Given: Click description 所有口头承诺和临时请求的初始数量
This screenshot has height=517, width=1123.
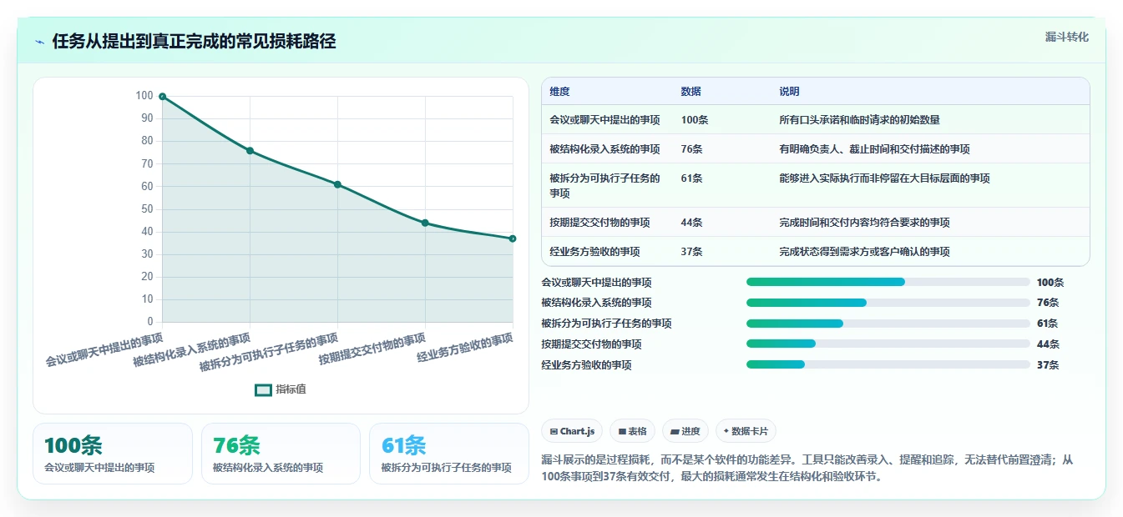Looking at the screenshot, I should (x=859, y=120).
